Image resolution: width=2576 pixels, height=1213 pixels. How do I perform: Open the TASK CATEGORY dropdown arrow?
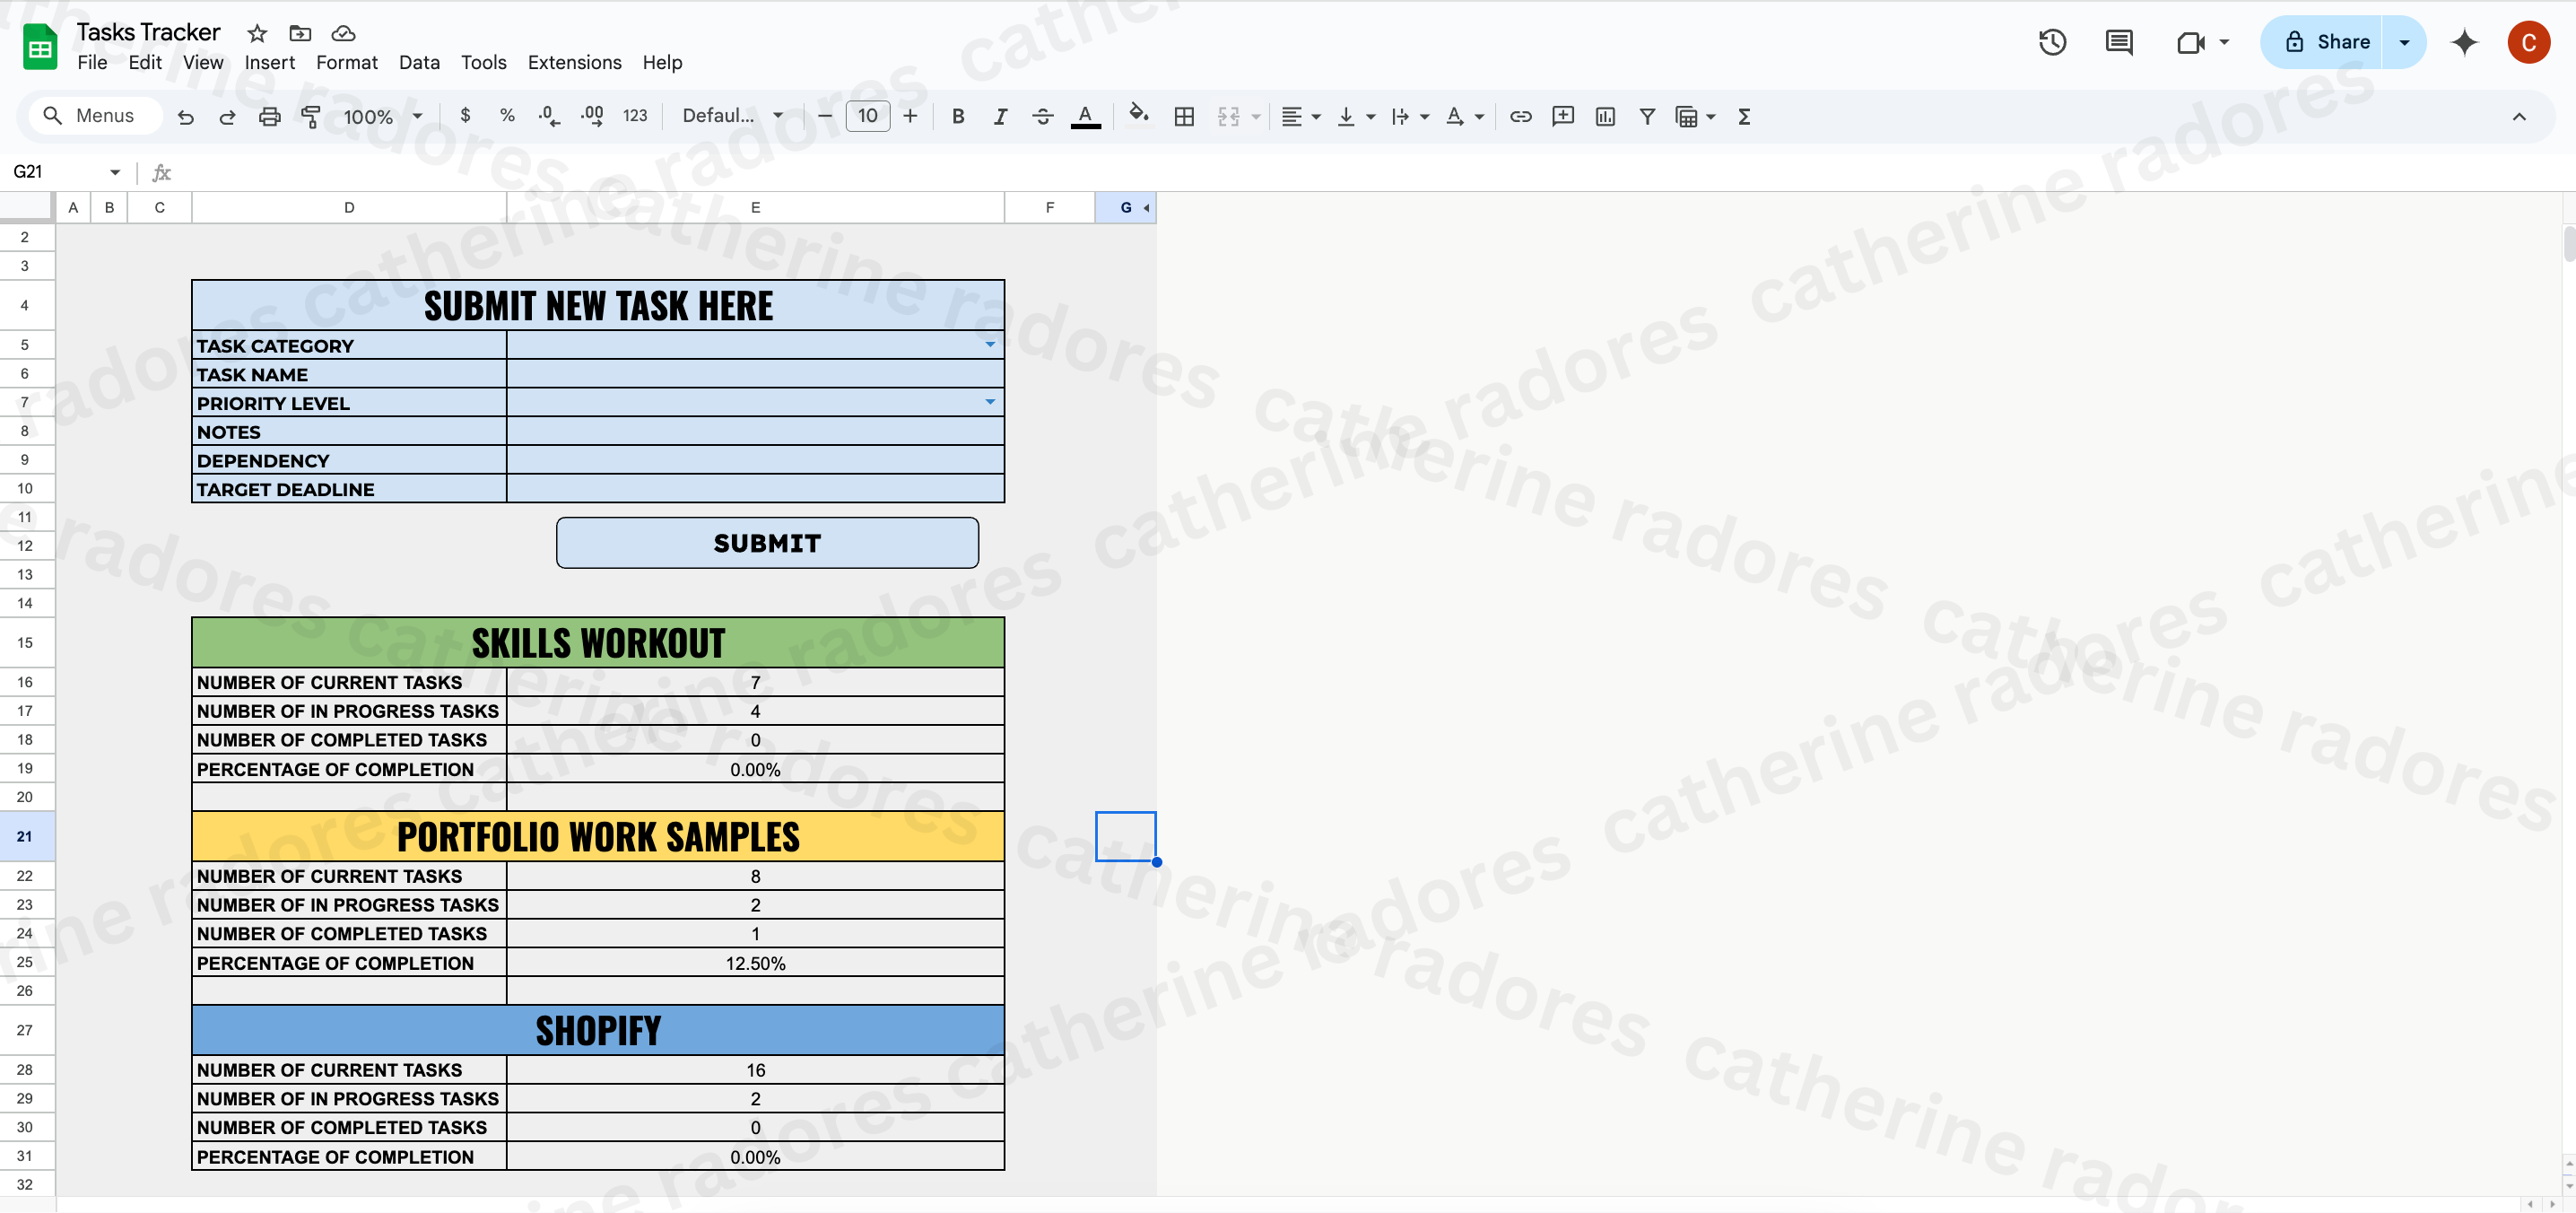click(989, 345)
